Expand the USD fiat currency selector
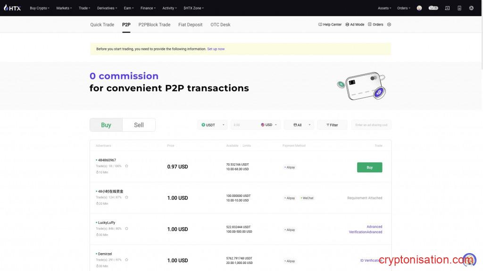Viewport: 483px width, 271px height. pos(269,125)
